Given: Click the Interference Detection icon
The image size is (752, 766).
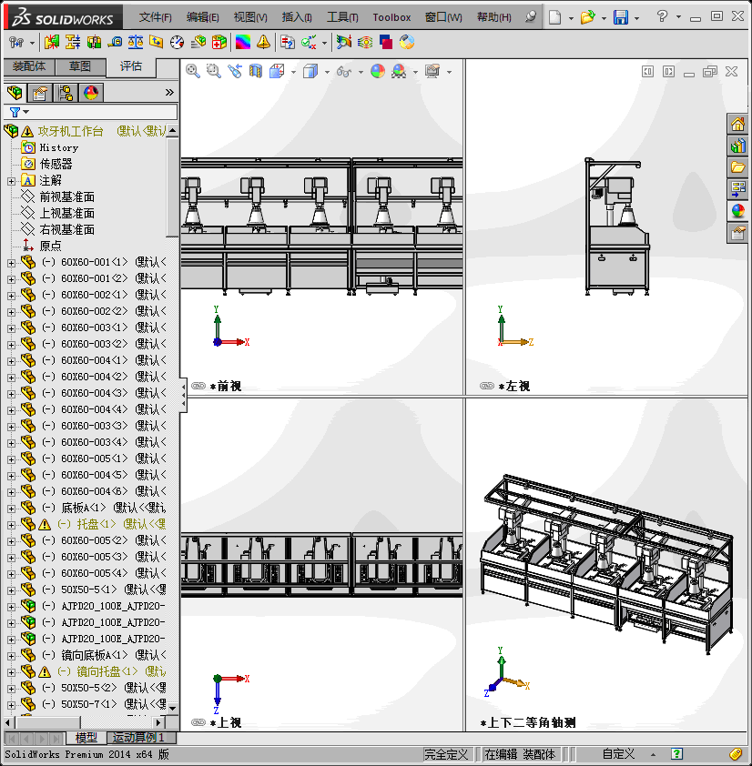Looking at the screenshot, I should point(51,43).
